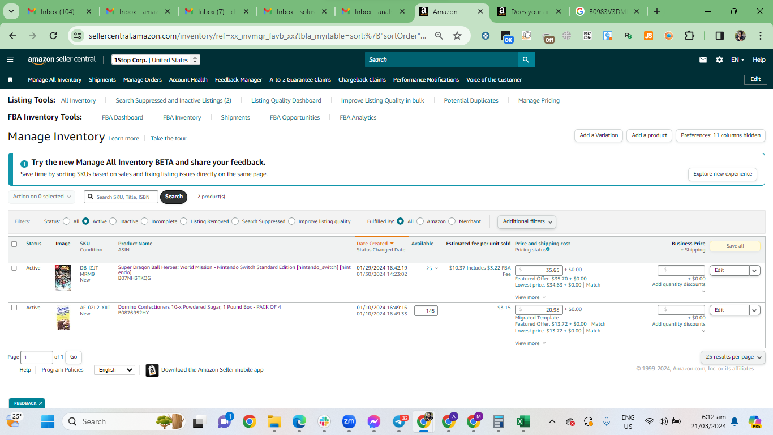Viewport: 773px width, 435px height.
Task: Open the FBA Dashboard link
Action: coord(122,117)
